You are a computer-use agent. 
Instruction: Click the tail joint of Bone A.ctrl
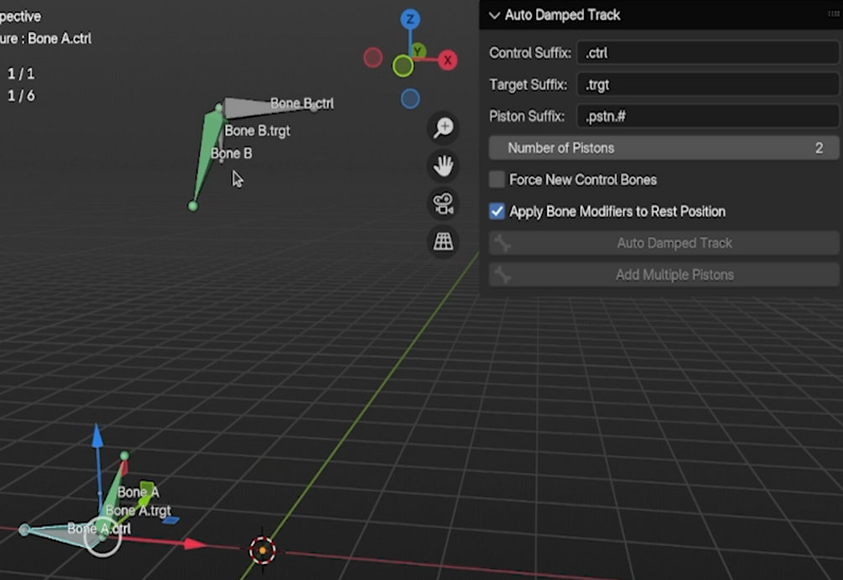click(x=23, y=530)
